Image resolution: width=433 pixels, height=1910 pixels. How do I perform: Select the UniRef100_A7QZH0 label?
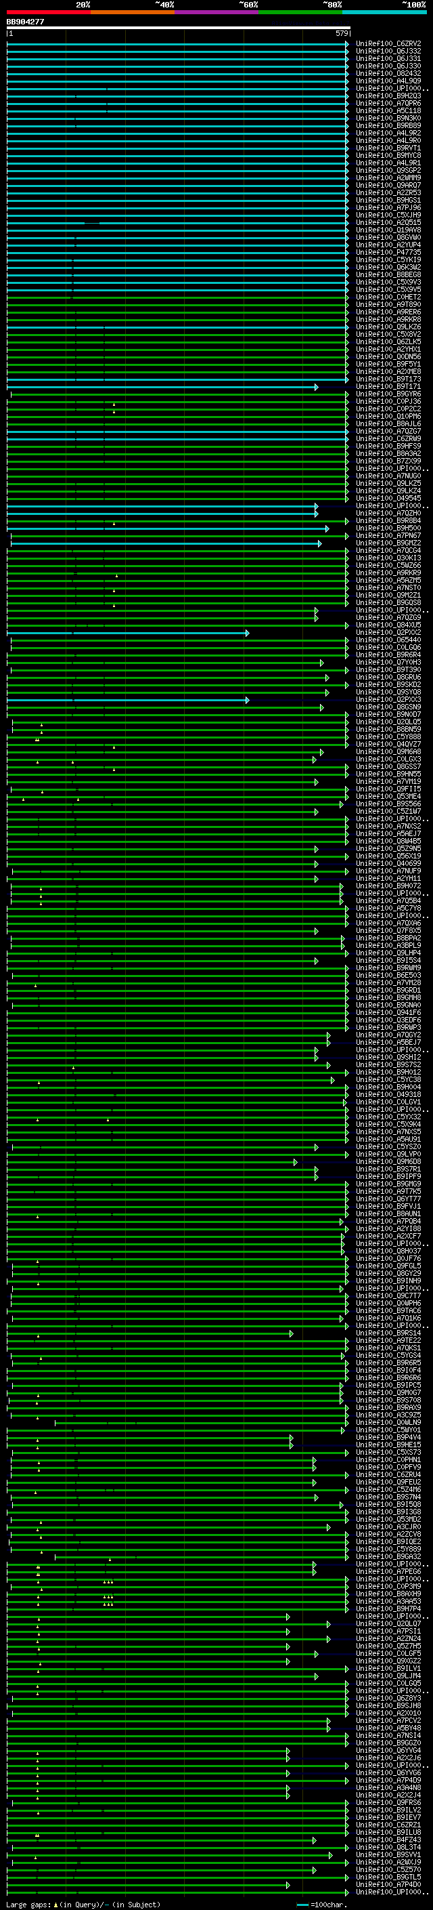pos(388,513)
